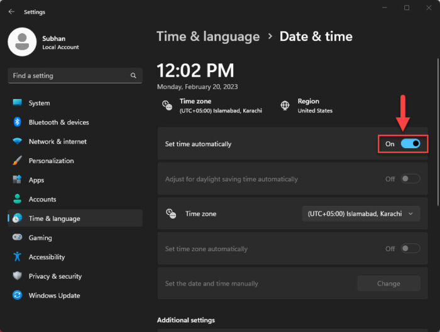The image size is (440, 332).
Task: Open the Time zone dropdown
Action: click(361, 214)
